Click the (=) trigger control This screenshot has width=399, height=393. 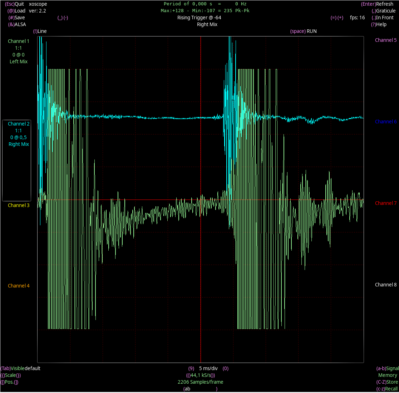coord(333,18)
